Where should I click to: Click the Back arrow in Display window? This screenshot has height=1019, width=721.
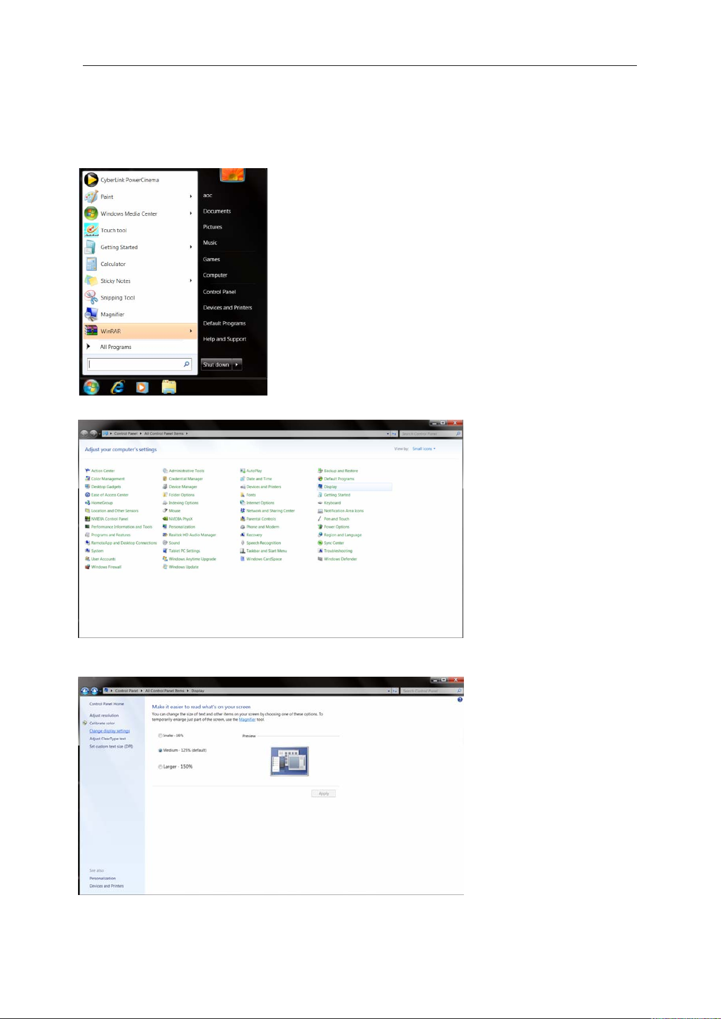point(85,691)
